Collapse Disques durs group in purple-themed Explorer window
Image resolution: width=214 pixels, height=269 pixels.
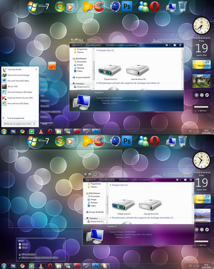110,185
